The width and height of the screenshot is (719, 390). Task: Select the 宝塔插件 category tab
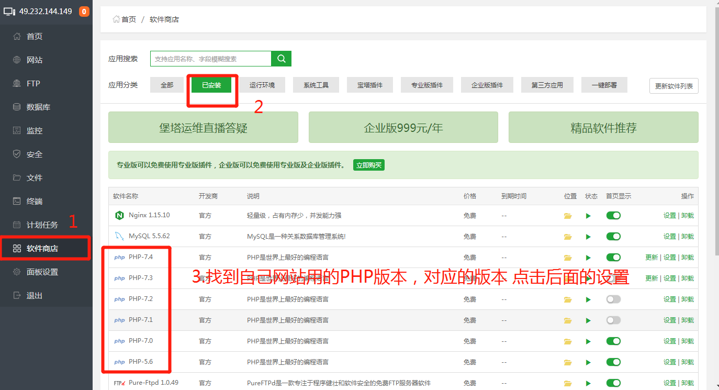tap(370, 85)
